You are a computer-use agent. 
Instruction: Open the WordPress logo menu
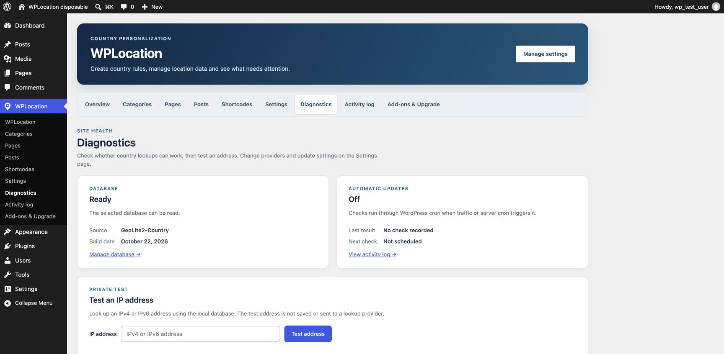[7, 7]
